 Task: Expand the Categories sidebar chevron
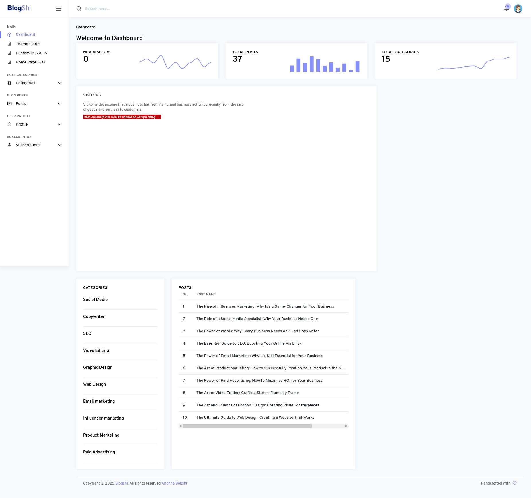(59, 83)
